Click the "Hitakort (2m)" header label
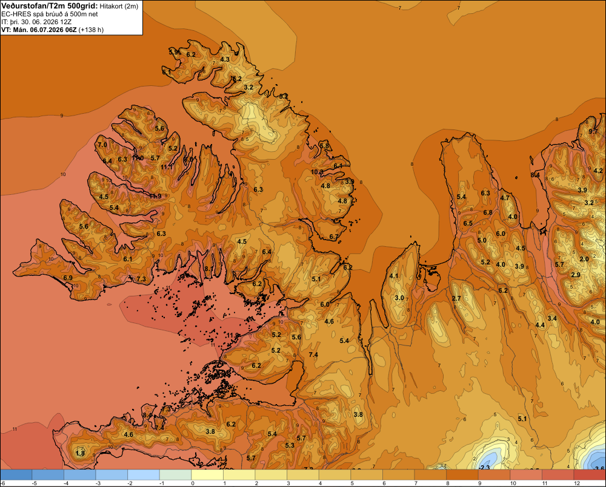 [119, 6]
